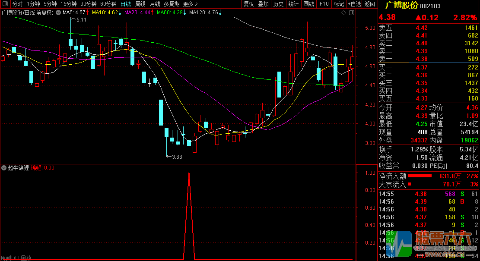Screen dimensions: 480x261
Task: Open 历史 history data
Action: [278, 4]
